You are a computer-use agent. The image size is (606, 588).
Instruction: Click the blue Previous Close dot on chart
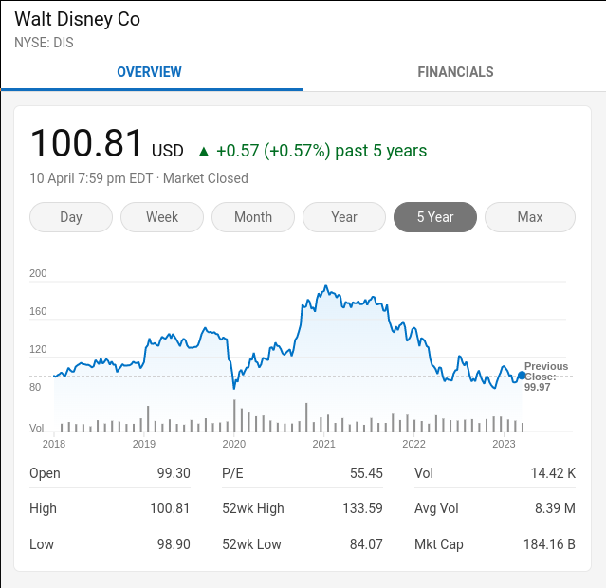522,376
